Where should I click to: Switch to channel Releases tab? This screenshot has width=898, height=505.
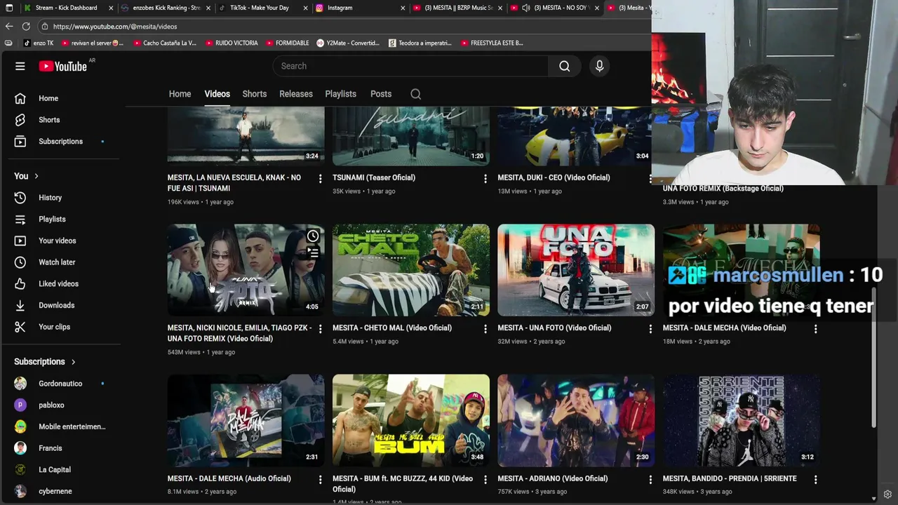tap(296, 94)
